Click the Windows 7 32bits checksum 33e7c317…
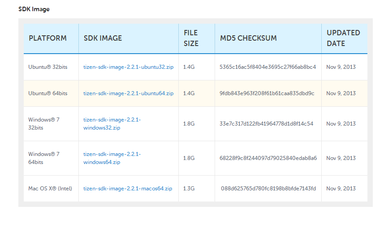The width and height of the screenshot is (384, 227). tap(267, 124)
